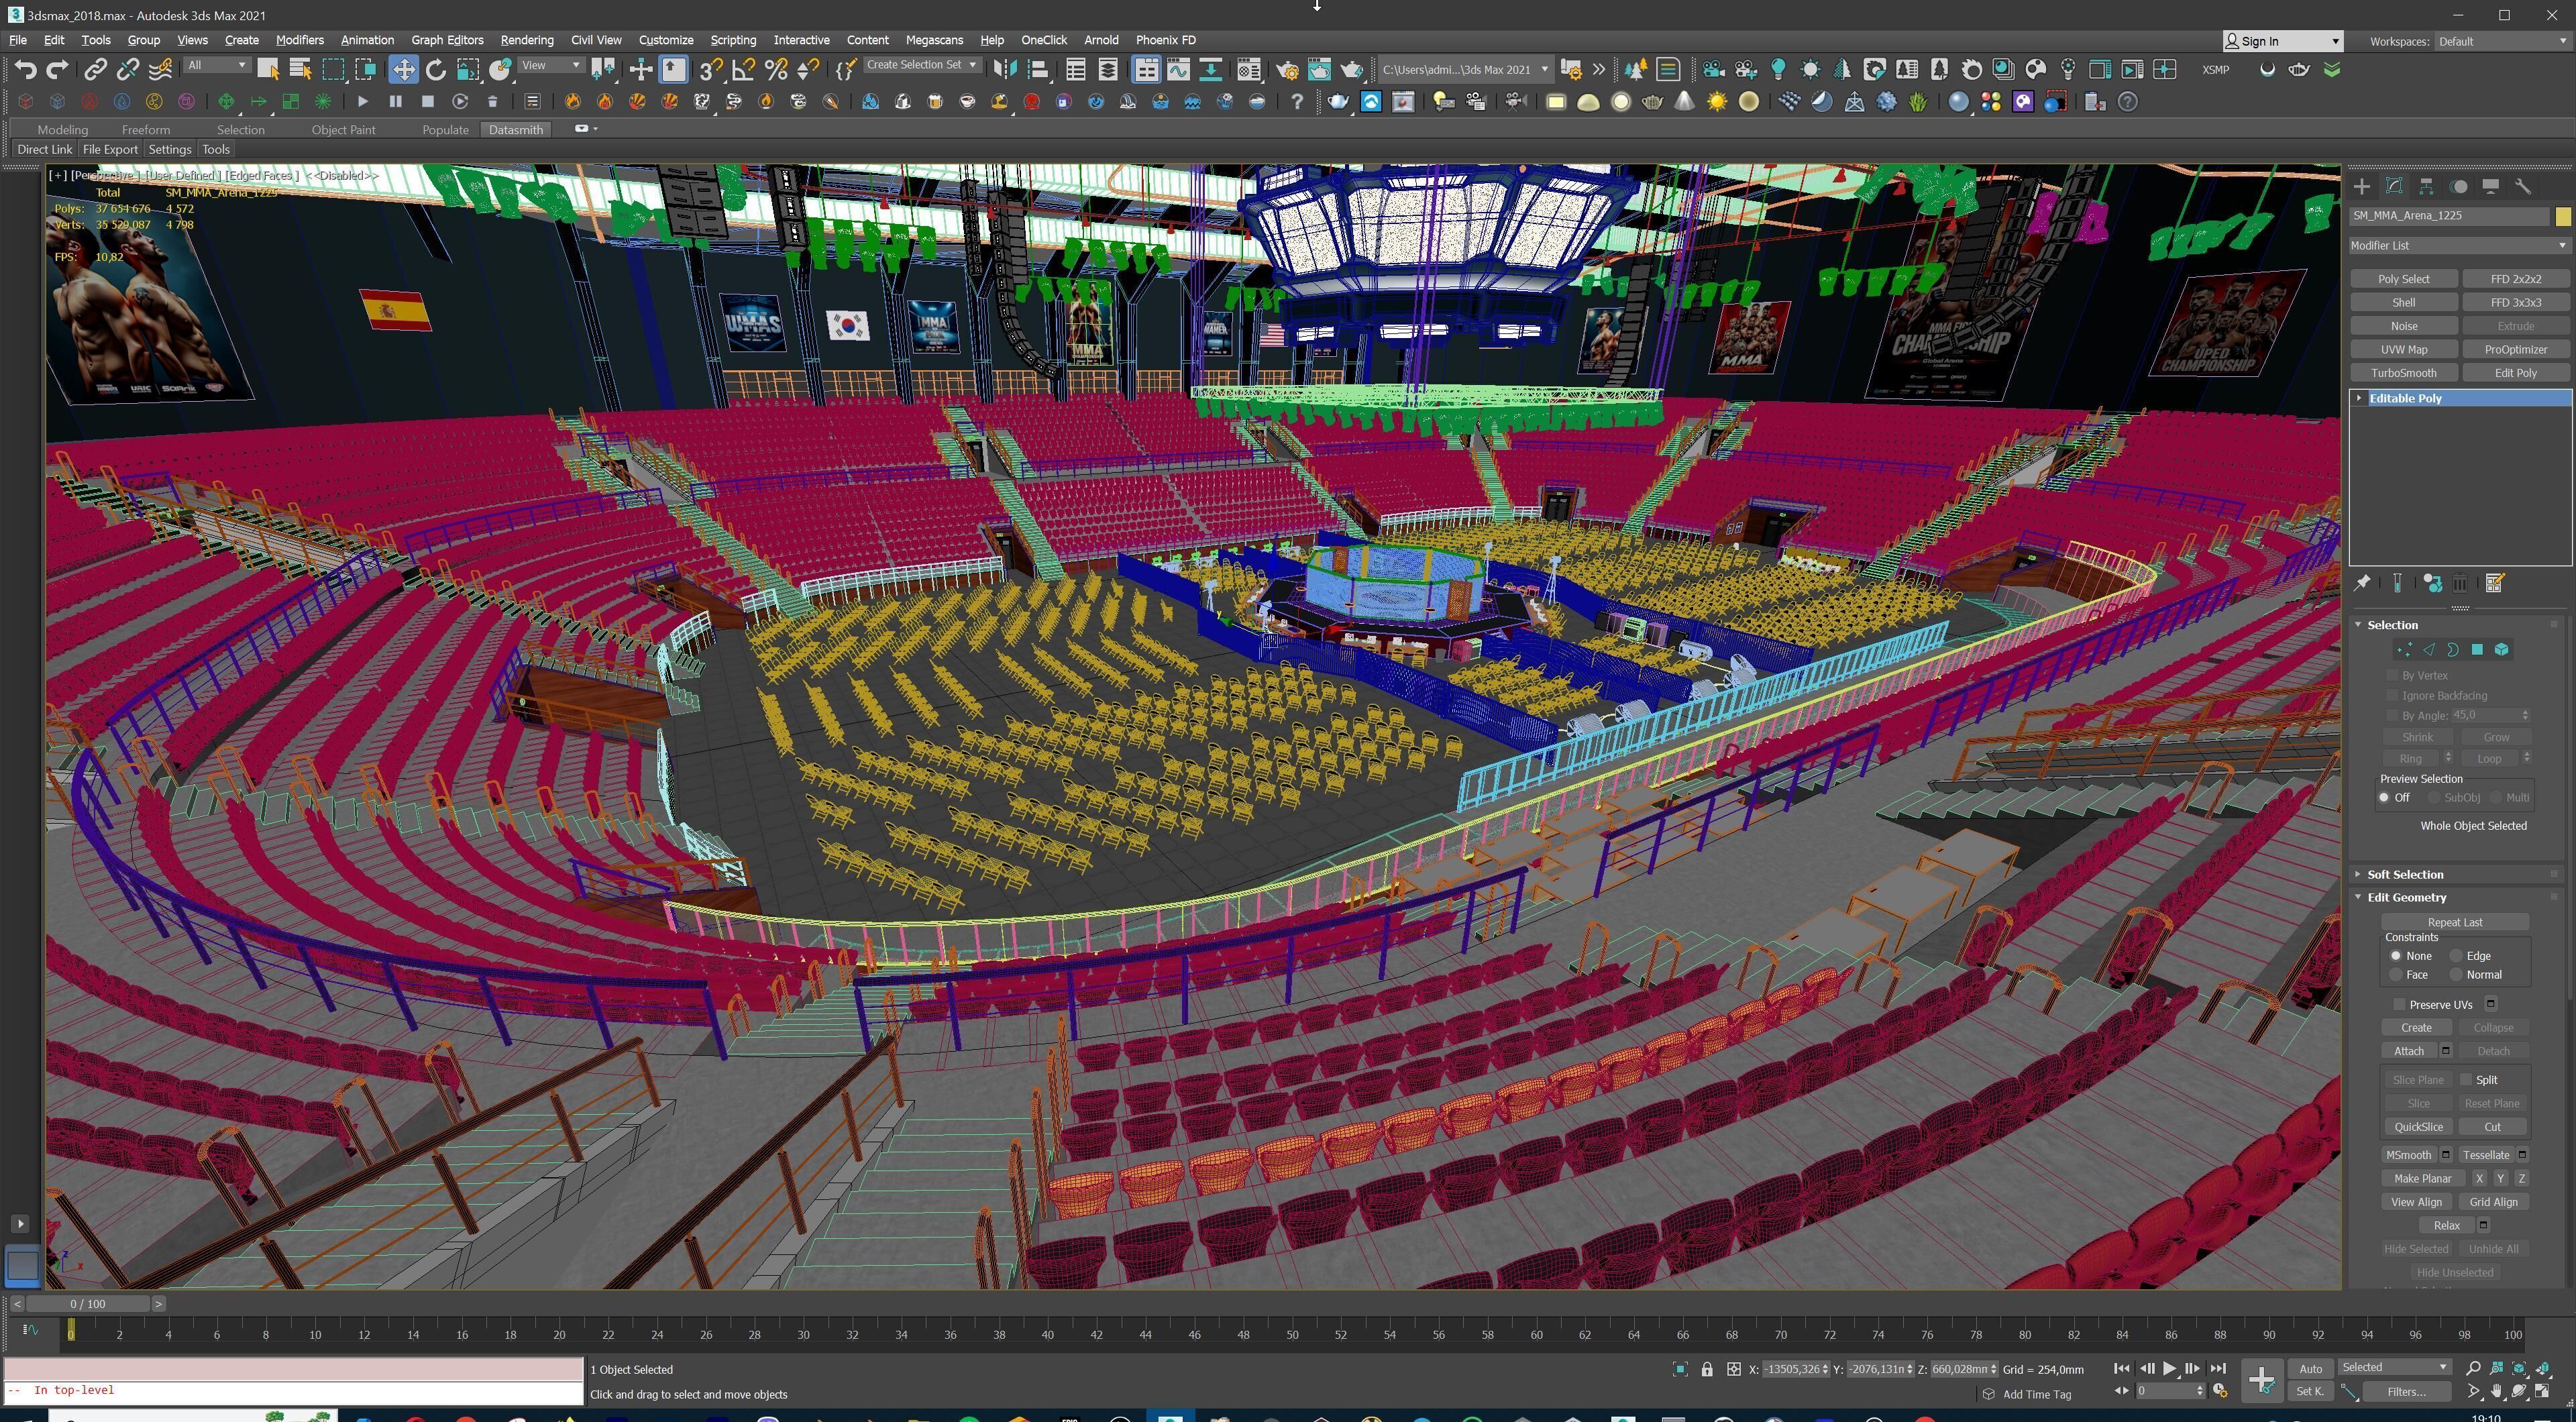The image size is (2576, 1422).
Task: Toggle Angle Snap in the toolbar
Action: [x=743, y=69]
